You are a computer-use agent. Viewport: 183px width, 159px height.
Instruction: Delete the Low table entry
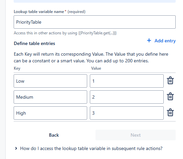point(170,80)
